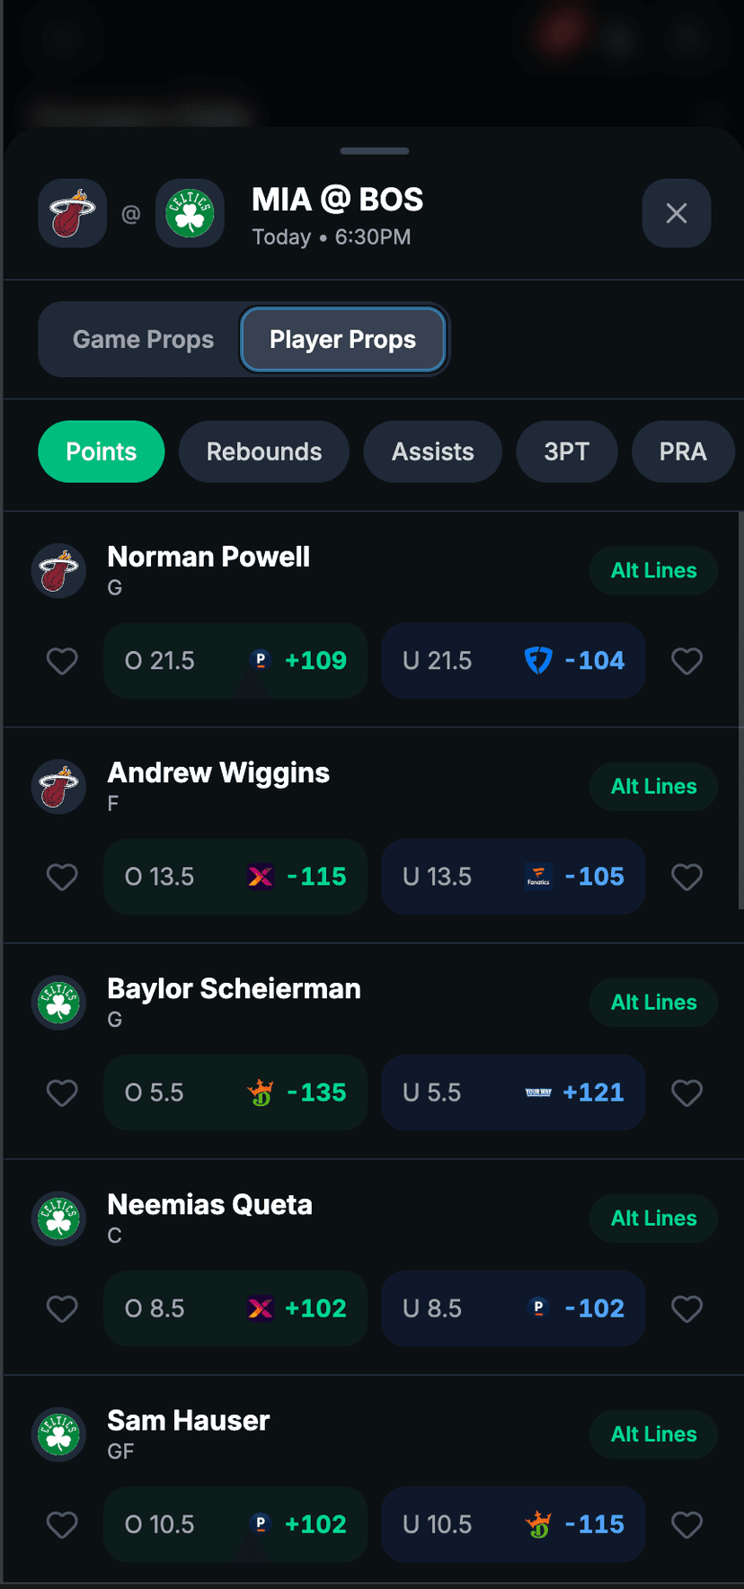744x1589 pixels.
Task: Select the 3PT stat filter
Action: (x=567, y=451)
